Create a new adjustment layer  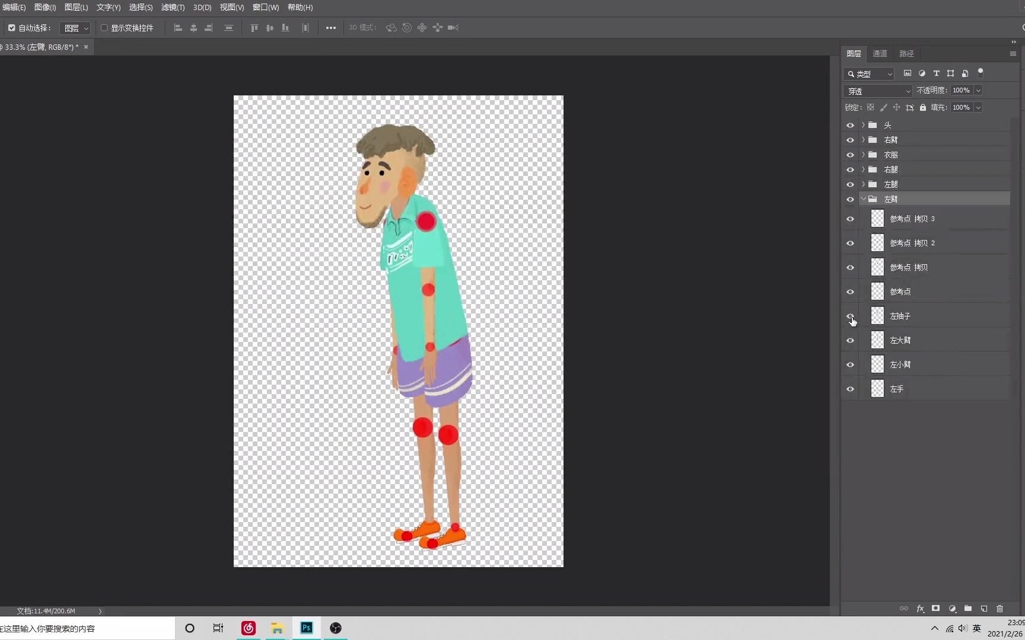[952, 609]
